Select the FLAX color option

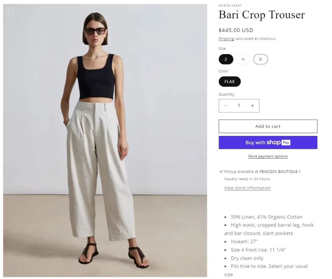click(x=230, y=82)
